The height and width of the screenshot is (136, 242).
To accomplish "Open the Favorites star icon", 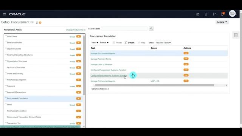I will [206, 14].
